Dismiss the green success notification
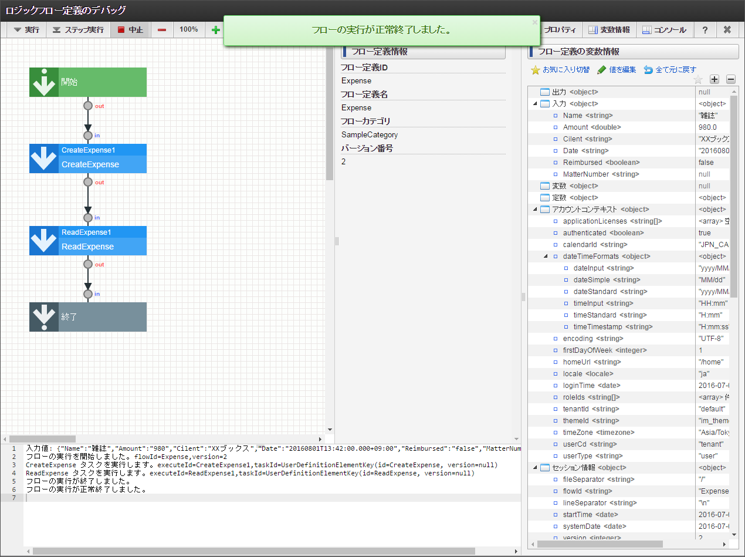 [x=534, y=22]
